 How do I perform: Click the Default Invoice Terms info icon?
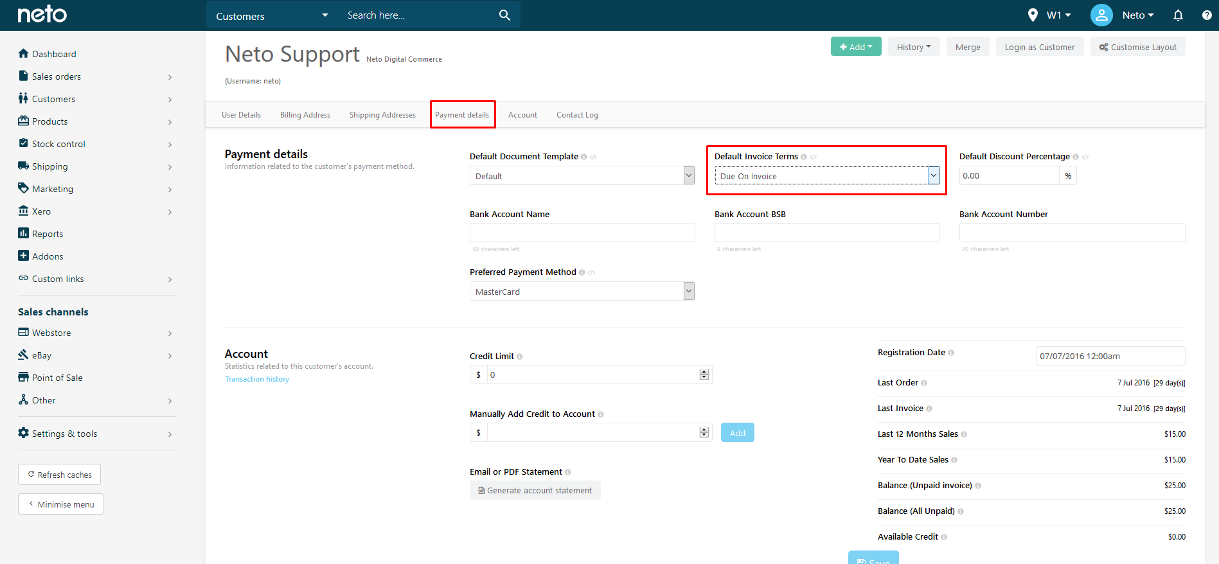click(803, 157)
